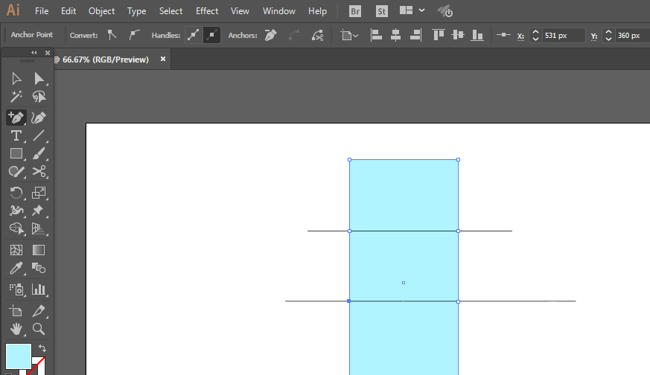Swap fill and stroke colors

pyautogui.click(x=42, y=348)
